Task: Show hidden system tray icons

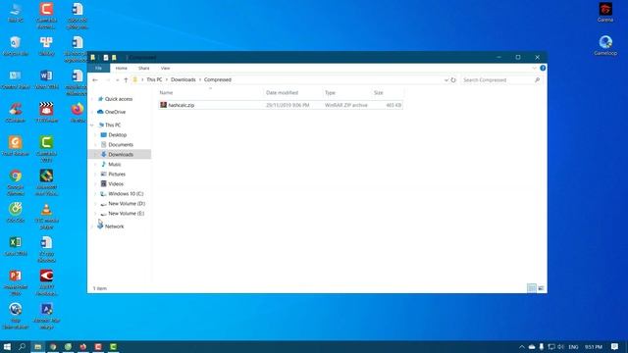Action: point(521,346)
